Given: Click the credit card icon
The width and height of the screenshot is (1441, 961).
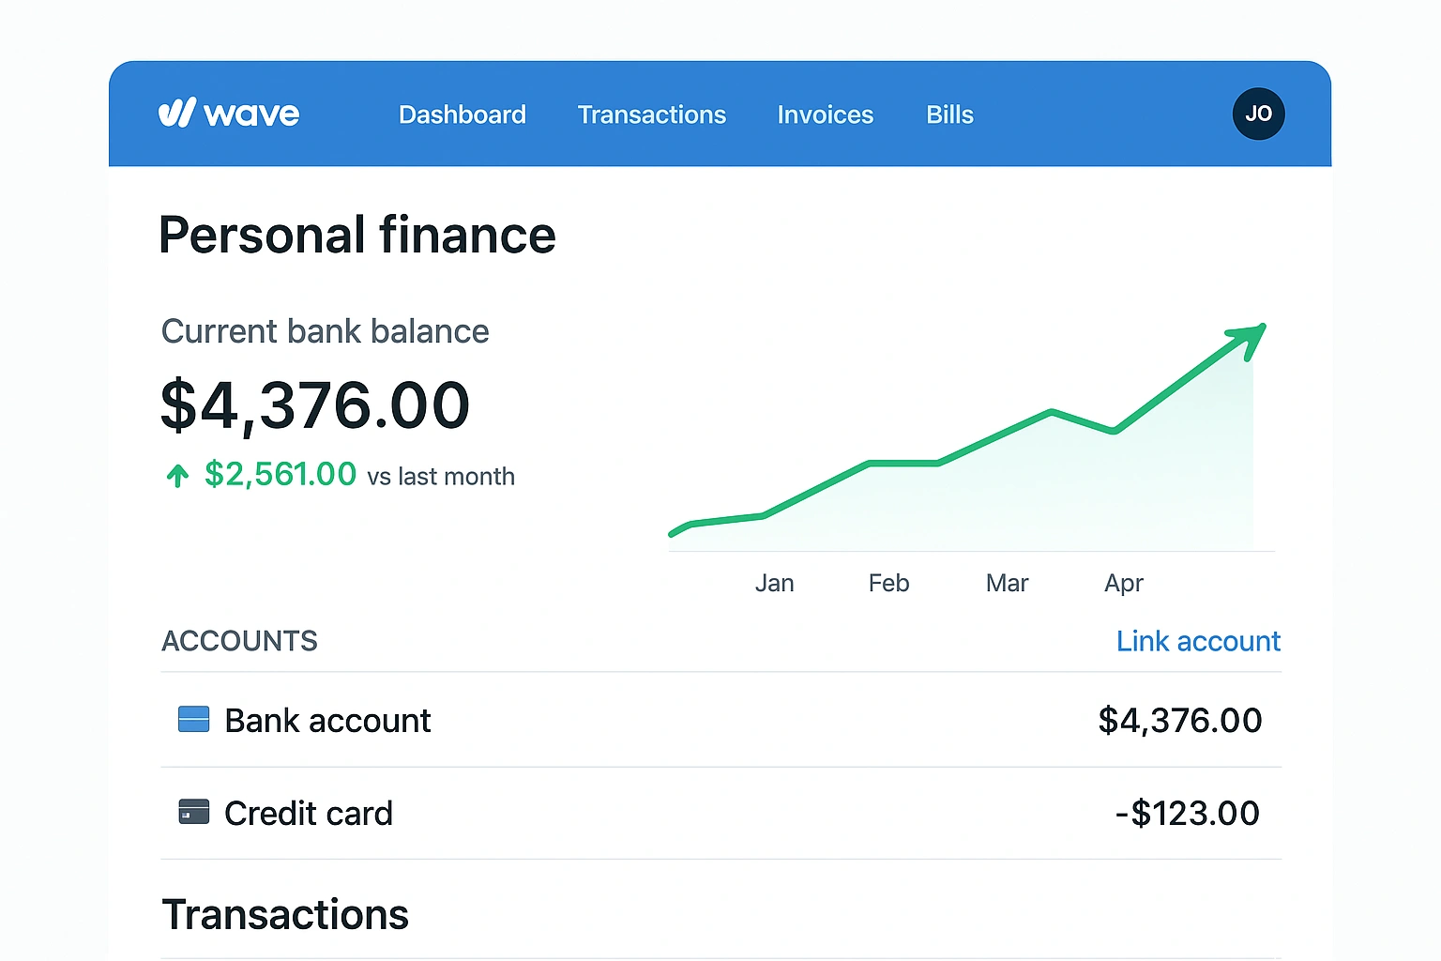Looking at the screenshot, I should [x=194, y=812].
